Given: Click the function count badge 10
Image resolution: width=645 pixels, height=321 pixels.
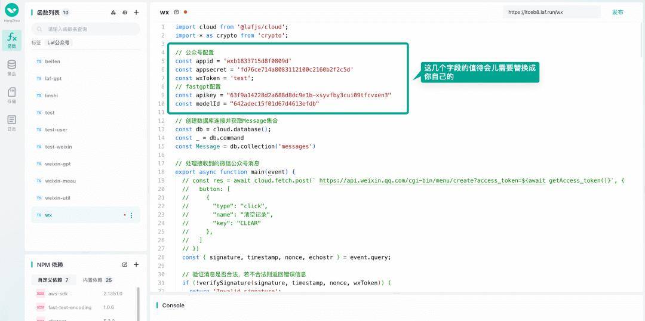Looking at the screenshot, I should [66, 13].
